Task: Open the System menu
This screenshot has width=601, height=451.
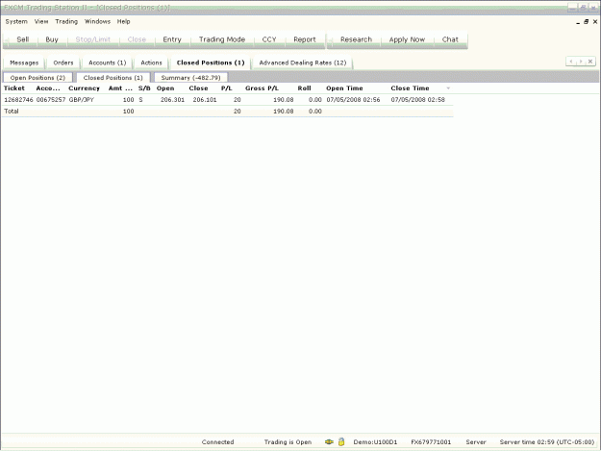Action: pyautogui.click(x=16, y=21)
